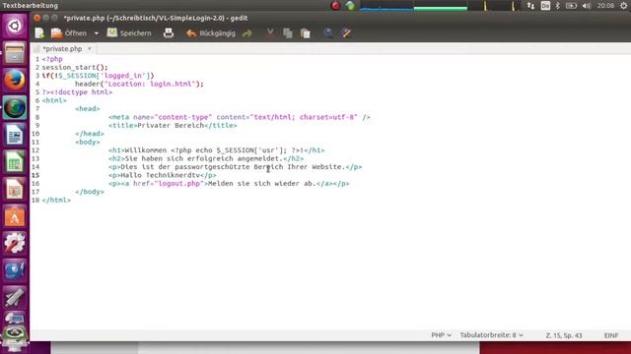Viewport: 631px width, 354px height.
Task: Change Tabulatorbreite: 8 tab width
Action: point(491,335)
